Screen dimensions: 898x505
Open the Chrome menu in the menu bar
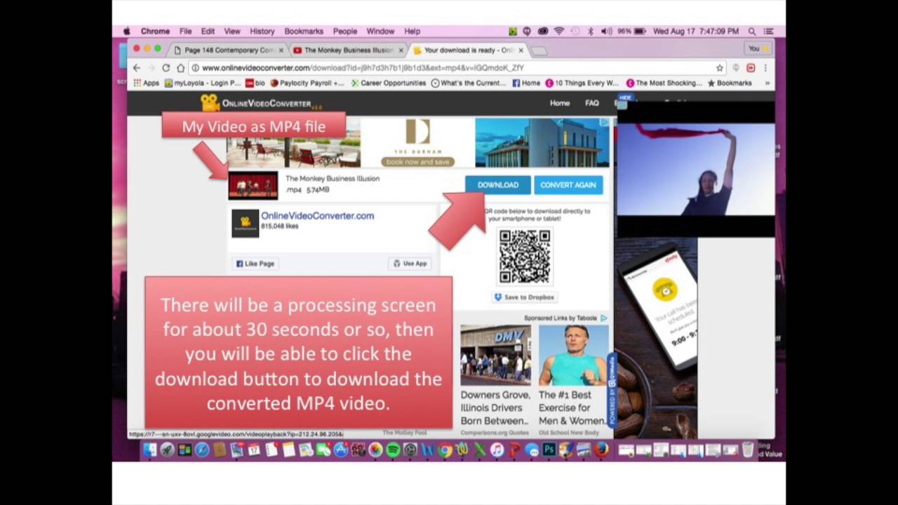click(x=155, y=32)
